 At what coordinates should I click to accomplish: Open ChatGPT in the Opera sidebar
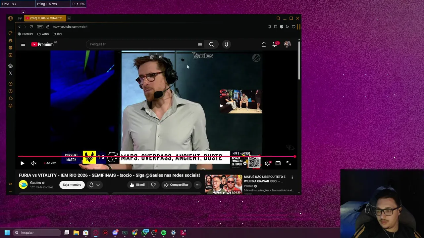11,66
